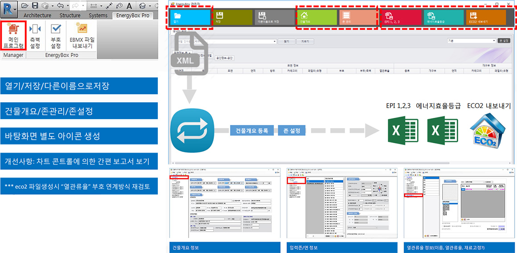Switch to the Systems ribbon tab
Viewport: 517px width, 253px height.
[98, 16]
